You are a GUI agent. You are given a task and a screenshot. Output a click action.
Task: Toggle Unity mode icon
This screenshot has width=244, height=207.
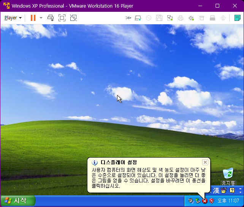click(x=73, y=18)
